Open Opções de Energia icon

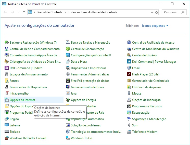(x=68, y=100)
